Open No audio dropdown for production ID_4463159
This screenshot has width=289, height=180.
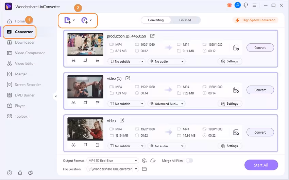pyautogui.click(x=167, y=61)
